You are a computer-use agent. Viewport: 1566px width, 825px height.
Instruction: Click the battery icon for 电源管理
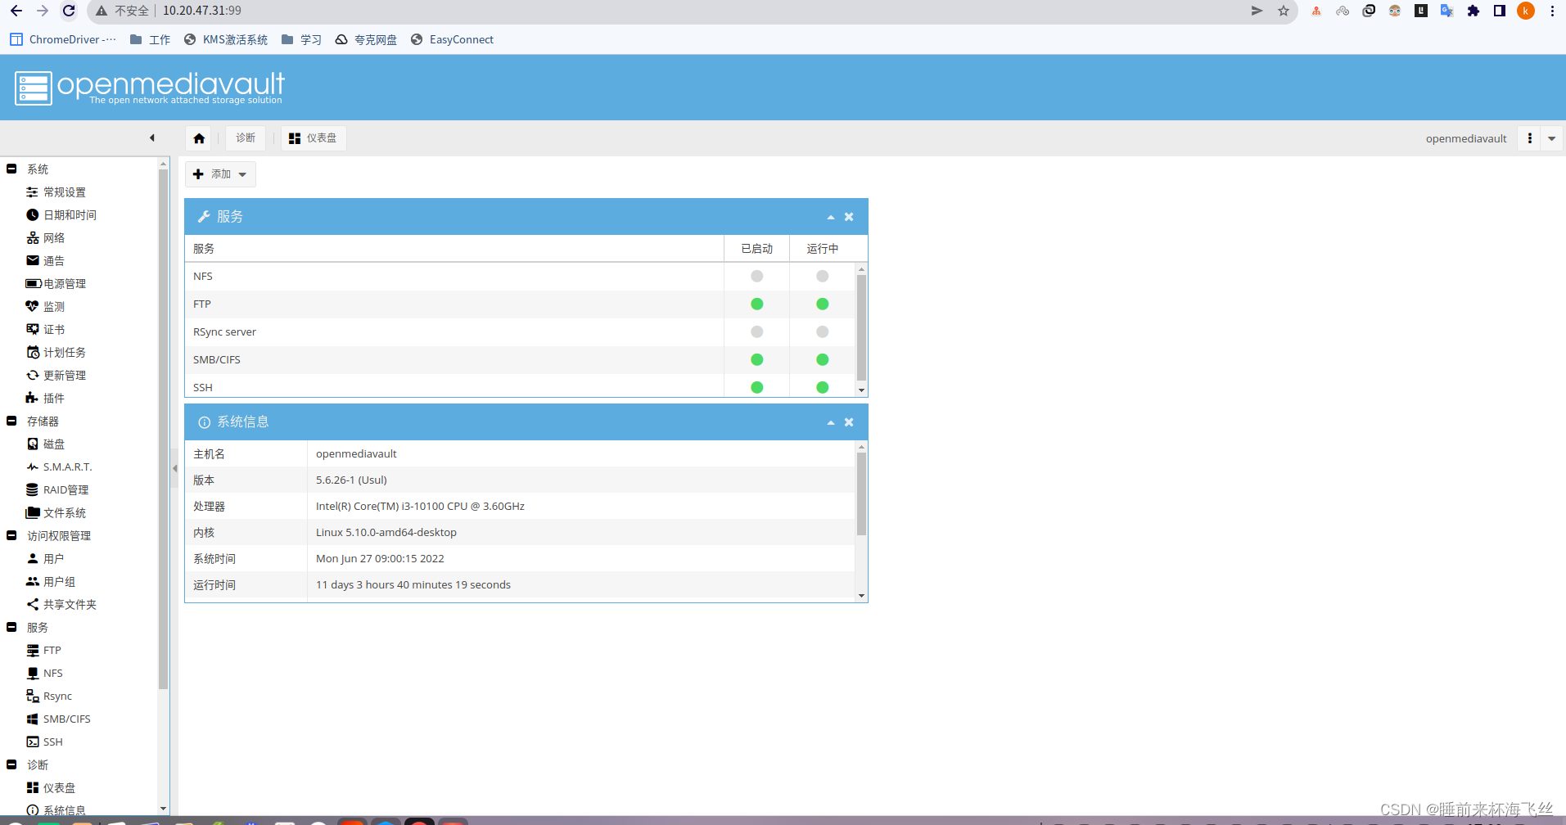coord(33,284)
